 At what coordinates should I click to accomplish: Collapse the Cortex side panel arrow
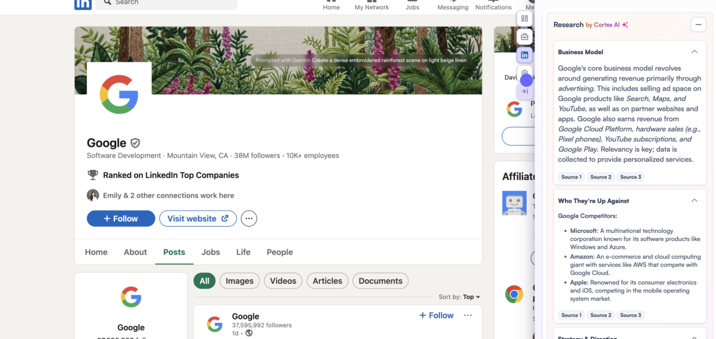pos(524,92)
